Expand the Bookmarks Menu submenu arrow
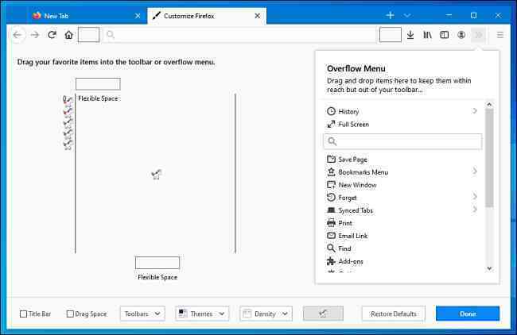 [x=475, y=171]
